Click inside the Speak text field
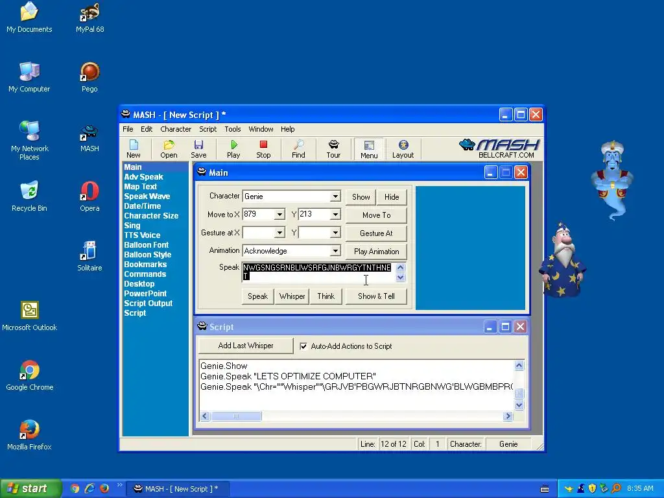The width and height of the screenshot is (664, 498). [318, 272]
